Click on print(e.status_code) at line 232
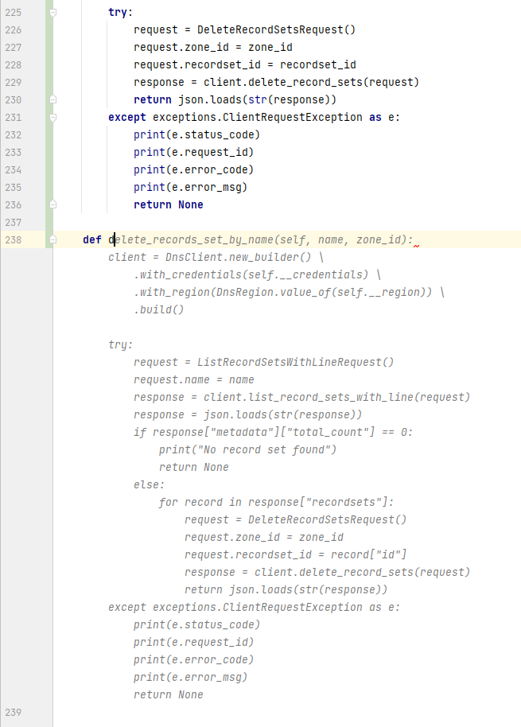The width and height of the screenshot is (521, 727). click(x=196, y=135)
